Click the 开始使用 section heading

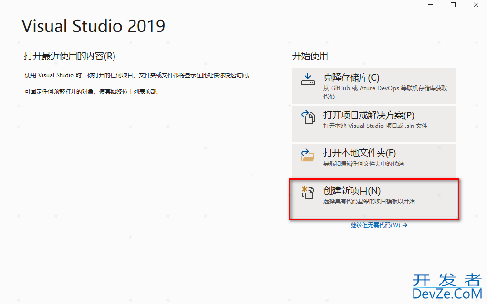310,56
